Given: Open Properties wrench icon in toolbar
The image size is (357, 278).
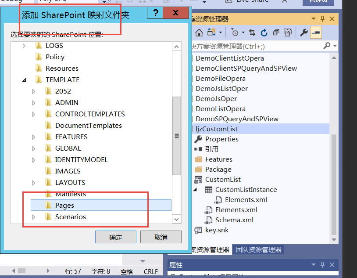Looking at the screenshot, I should tap(304, 32).
